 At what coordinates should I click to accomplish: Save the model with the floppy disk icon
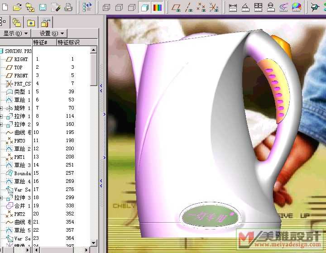pos(43,7)
